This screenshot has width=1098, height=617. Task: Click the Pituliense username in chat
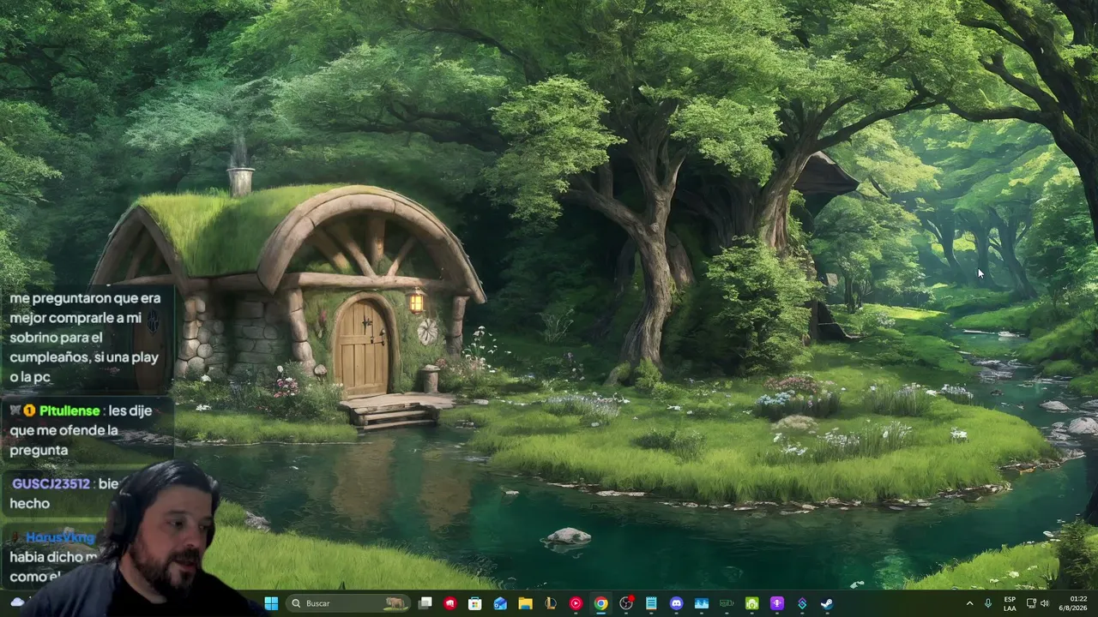[x=69, y=410]
